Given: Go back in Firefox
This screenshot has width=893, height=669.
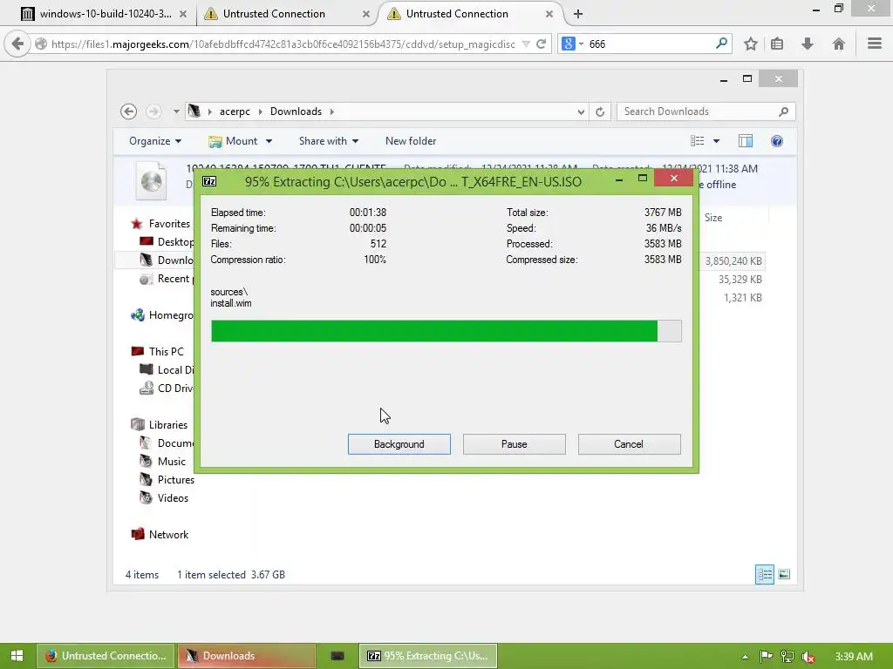Looking at the screenshot, I should pyautogui.click(x=17, y=44).
